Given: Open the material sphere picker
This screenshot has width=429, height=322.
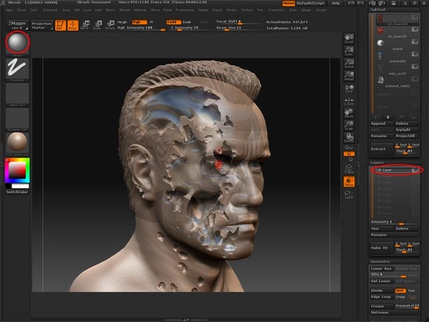Looking at the screenshot, I should click(17, 141).
